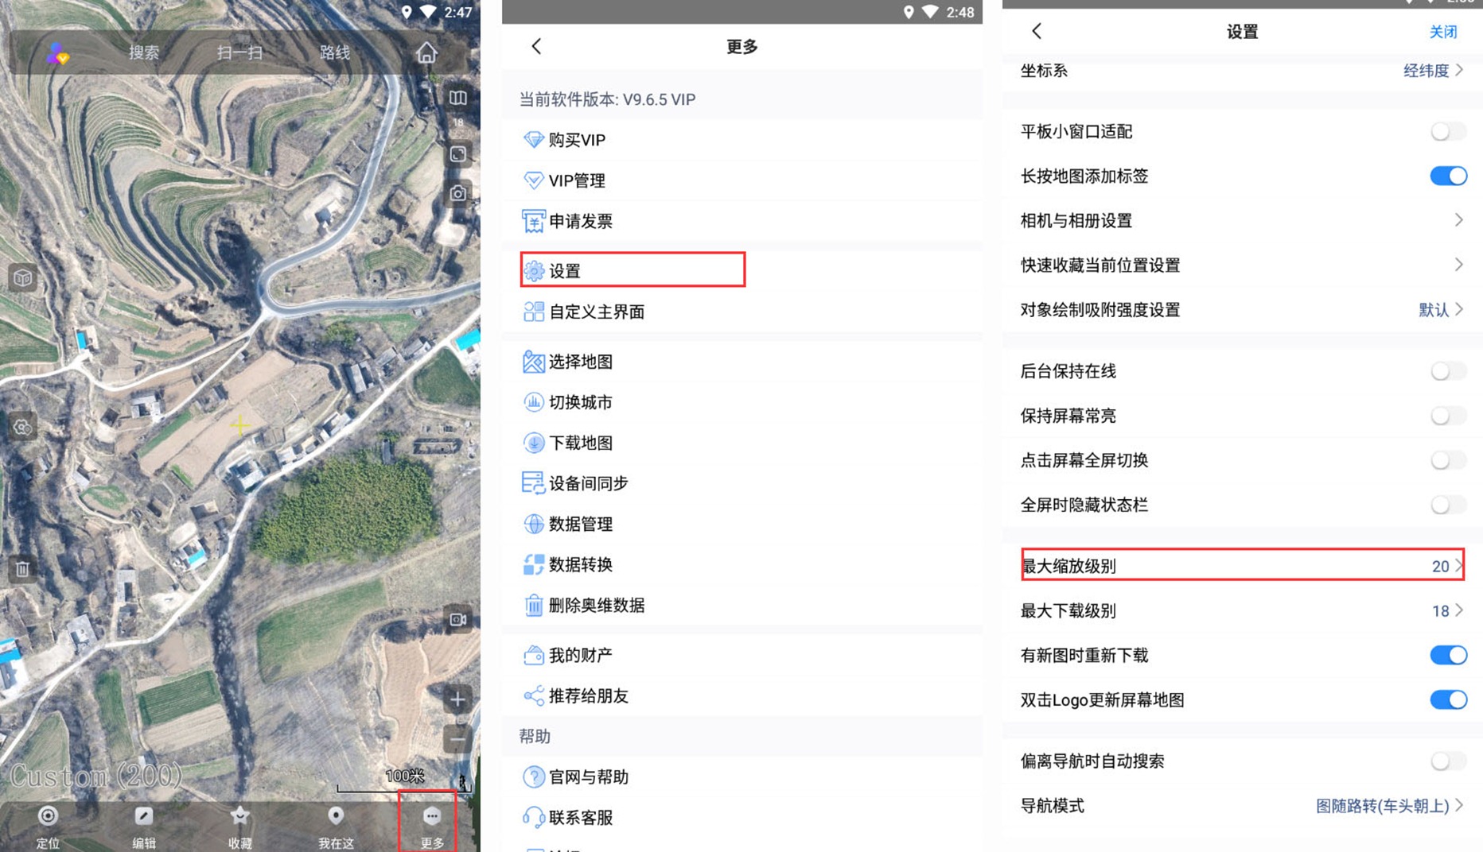This screenshot has height=852, width=1483.
Task: Tap the home icon in map toolbar
Action: (426, 53)
